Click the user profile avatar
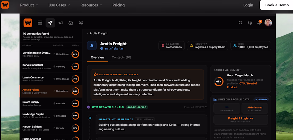Viewport: 293px width, 140px height. [268, 23]
